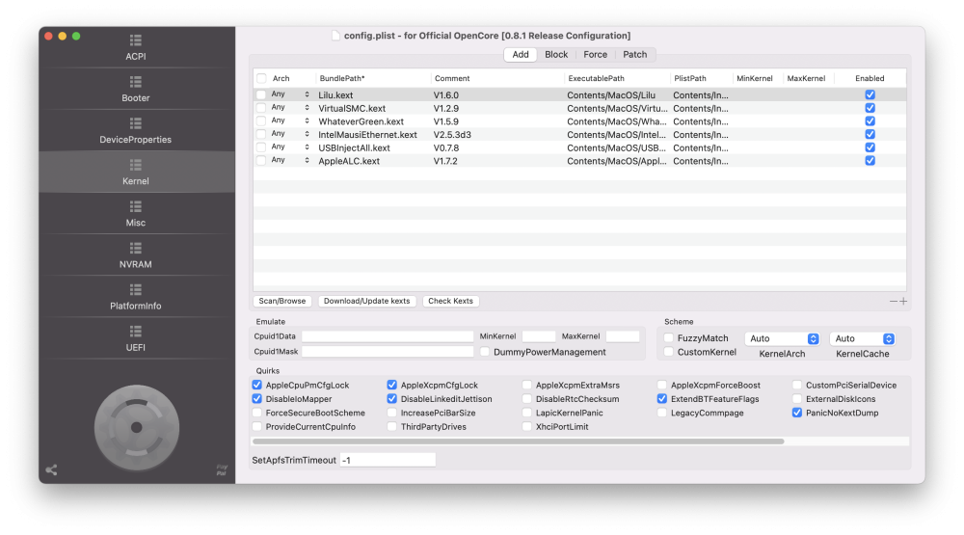Screen dimensions: 964x535
Task: Toggle the AppleXcpmCfgLock quirk
Action: tap(391, 385)
